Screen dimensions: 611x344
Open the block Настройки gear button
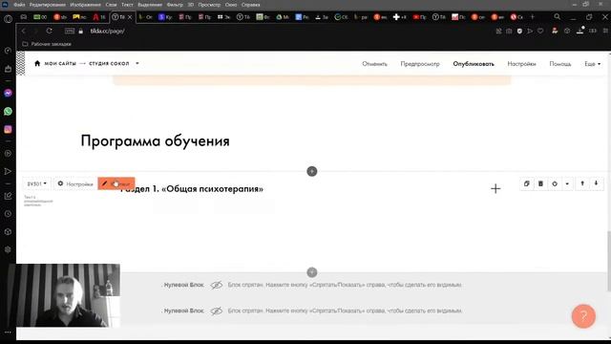pos(75,183)
